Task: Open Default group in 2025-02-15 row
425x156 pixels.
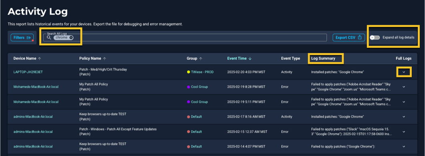Action: point(197,132)
